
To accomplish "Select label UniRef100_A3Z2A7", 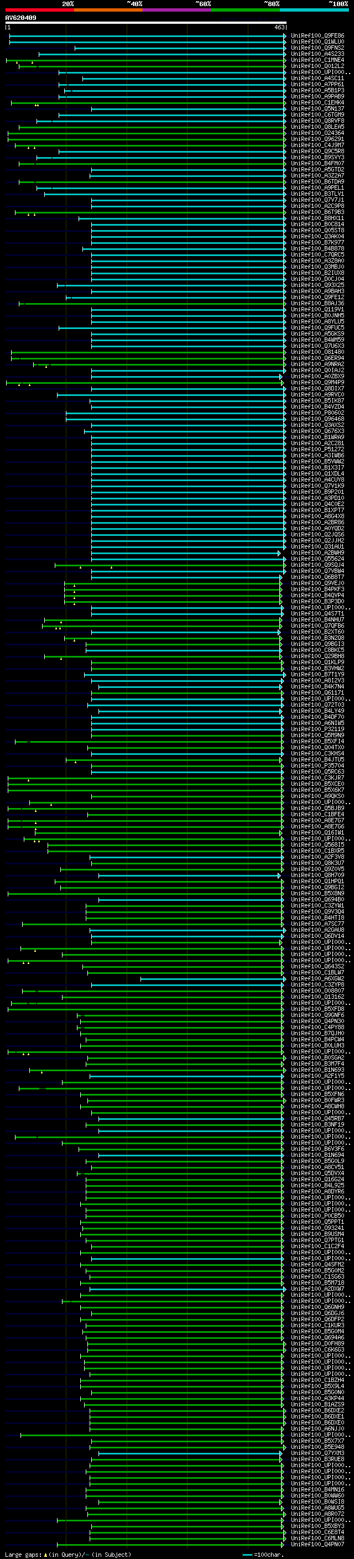I will point(317,175).
